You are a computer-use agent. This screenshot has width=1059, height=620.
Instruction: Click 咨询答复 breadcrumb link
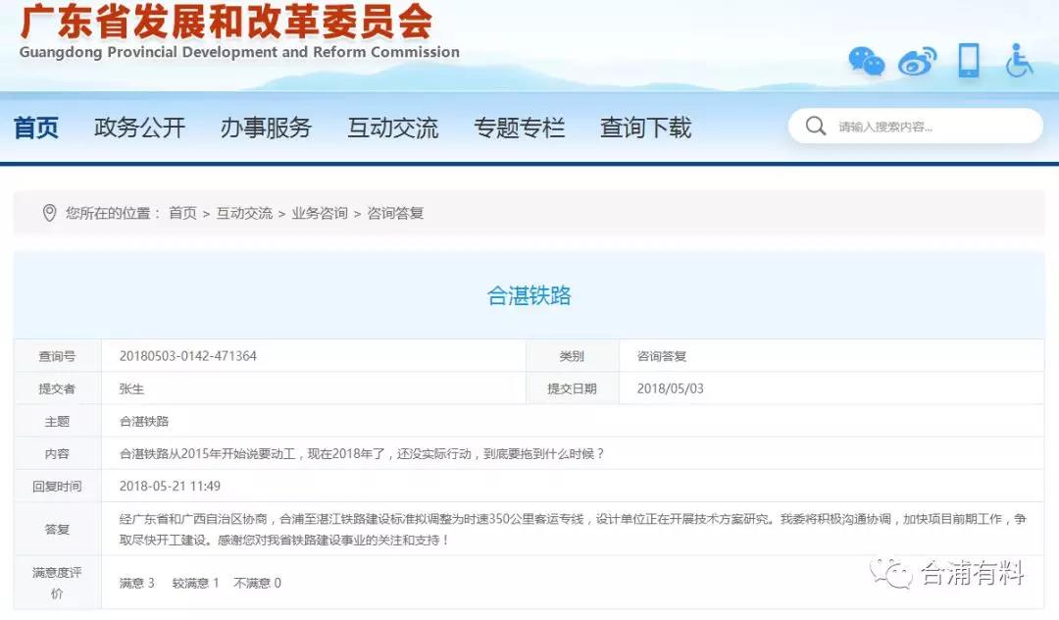[395, 213]
